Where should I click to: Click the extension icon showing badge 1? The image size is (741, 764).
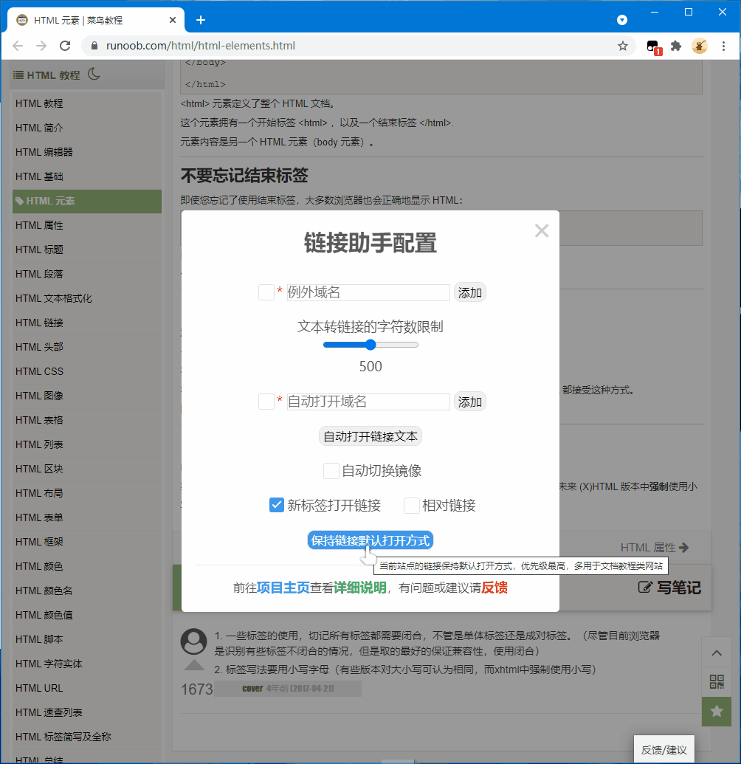tap(652, 46)
